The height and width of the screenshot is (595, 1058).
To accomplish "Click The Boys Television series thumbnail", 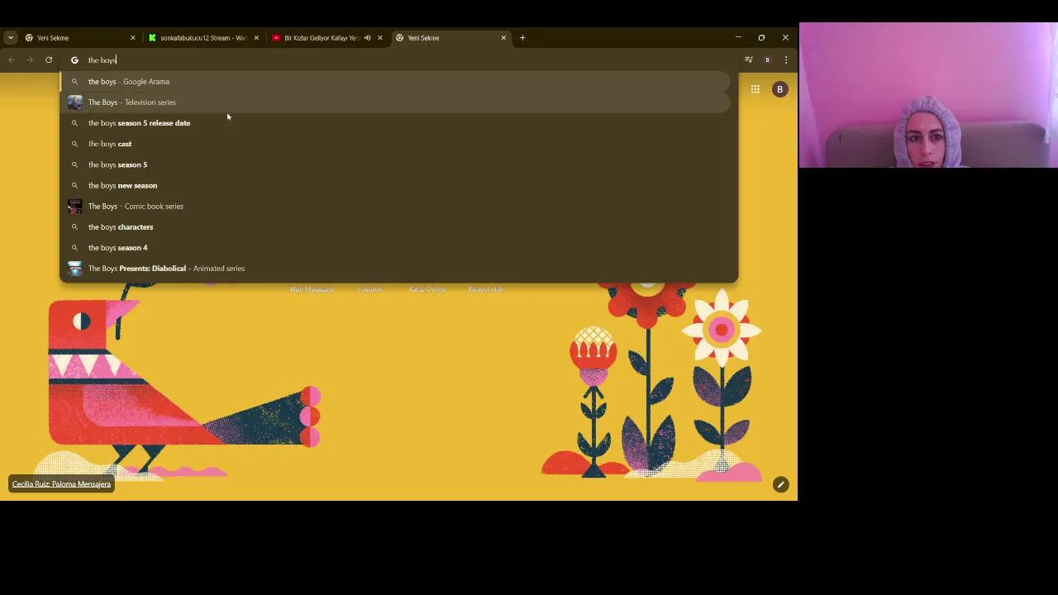I will [74, 102].
